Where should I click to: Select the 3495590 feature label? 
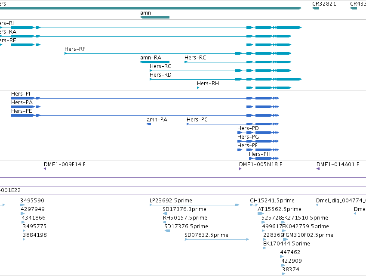(x=32, y=201)
